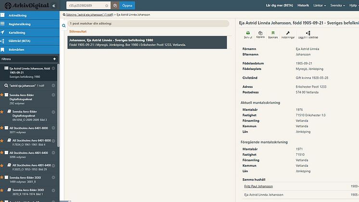Click the Civilstånd value Gift kvinna 1928-05-28
359x202 pixels.
pos(312,78)
